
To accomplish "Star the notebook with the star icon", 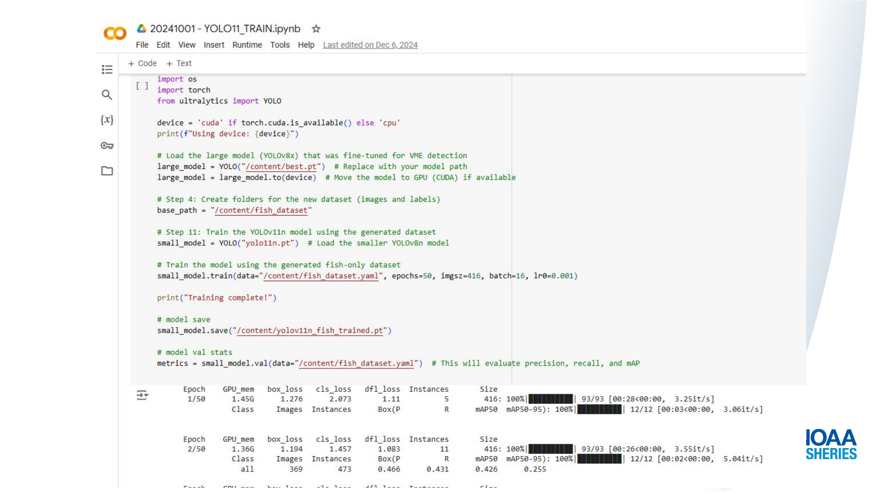I will (316, 29).
